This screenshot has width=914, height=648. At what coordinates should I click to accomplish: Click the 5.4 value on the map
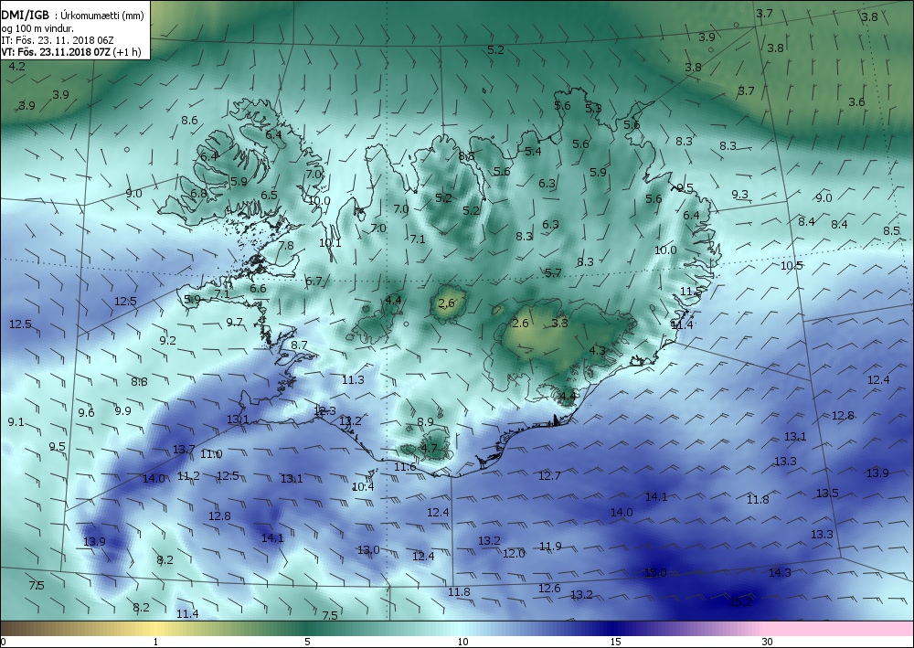[534, 152]
